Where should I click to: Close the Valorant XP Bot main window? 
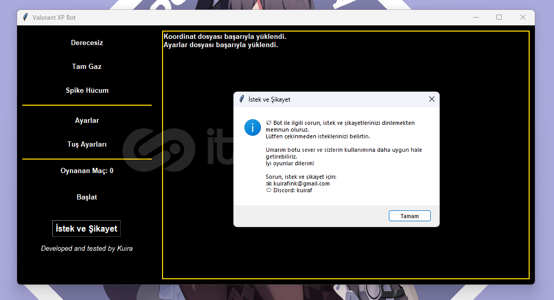(x=523, y=17)
